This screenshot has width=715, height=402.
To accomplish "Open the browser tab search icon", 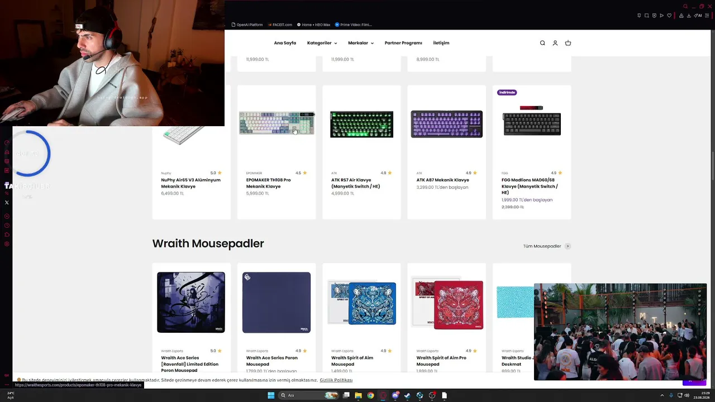I will [685, 7].
